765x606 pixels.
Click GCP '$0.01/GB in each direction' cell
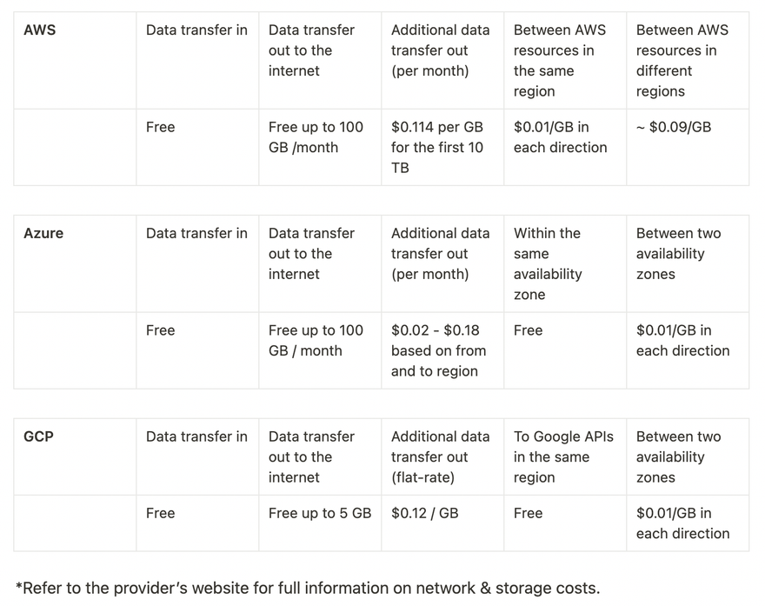click(x=688, y=523)
